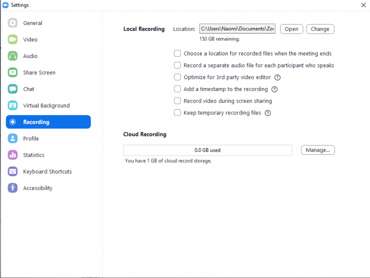This screenshot has width=370, height=278.
Task: Click 'You have 1 GB of cloud record storage.'
Action: [168, 161]
